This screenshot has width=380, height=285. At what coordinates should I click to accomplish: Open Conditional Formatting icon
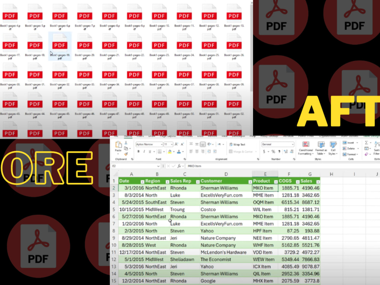click(x=306, y=145)
